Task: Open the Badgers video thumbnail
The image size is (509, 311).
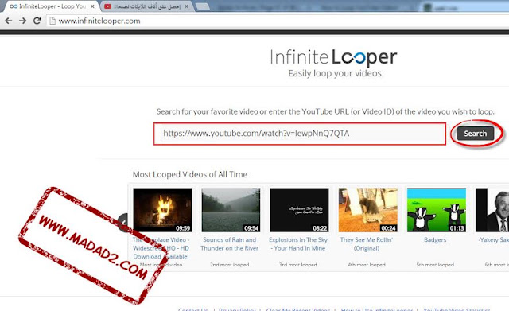Action: pos(437,210)
